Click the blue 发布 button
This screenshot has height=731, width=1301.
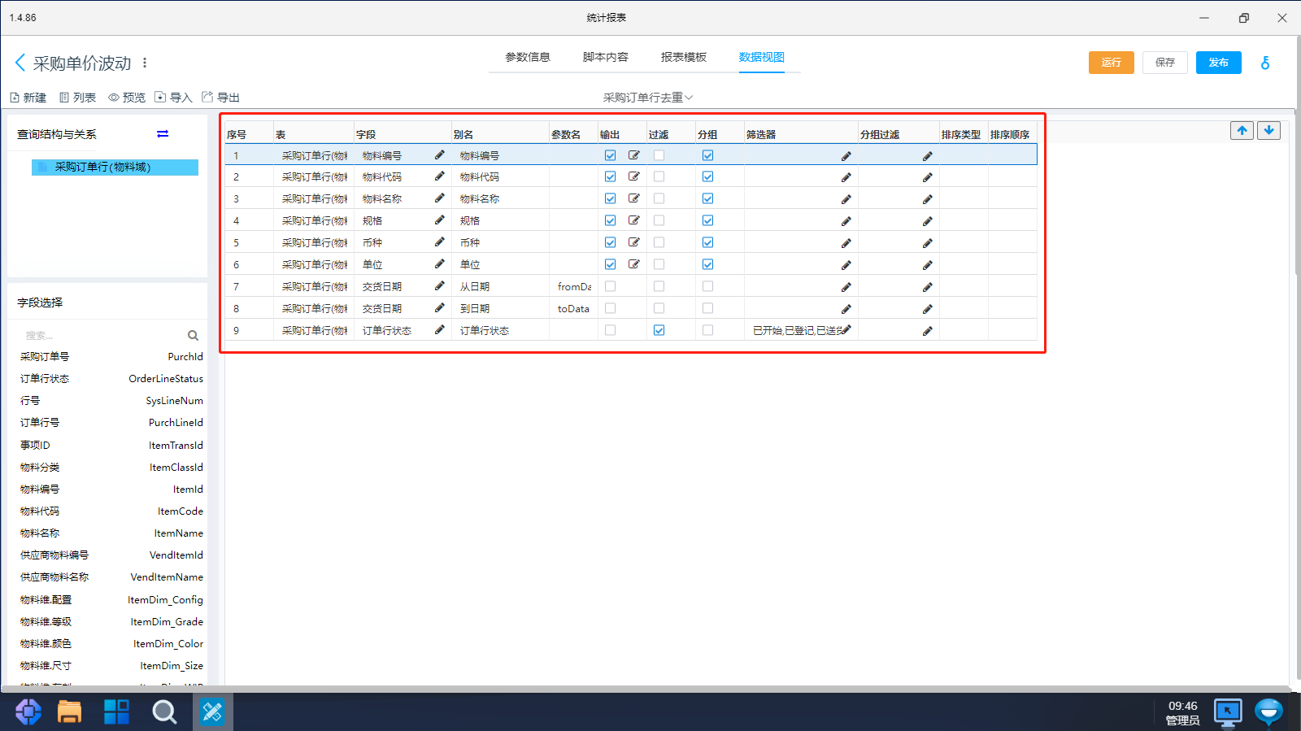1218,63
